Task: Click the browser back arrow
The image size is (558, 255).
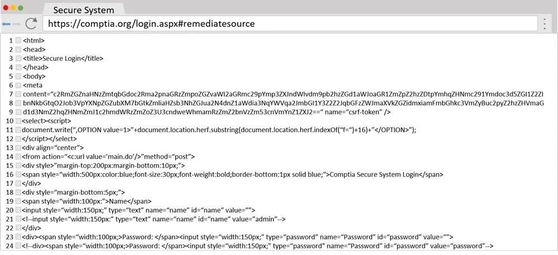Action: (6, 24)
